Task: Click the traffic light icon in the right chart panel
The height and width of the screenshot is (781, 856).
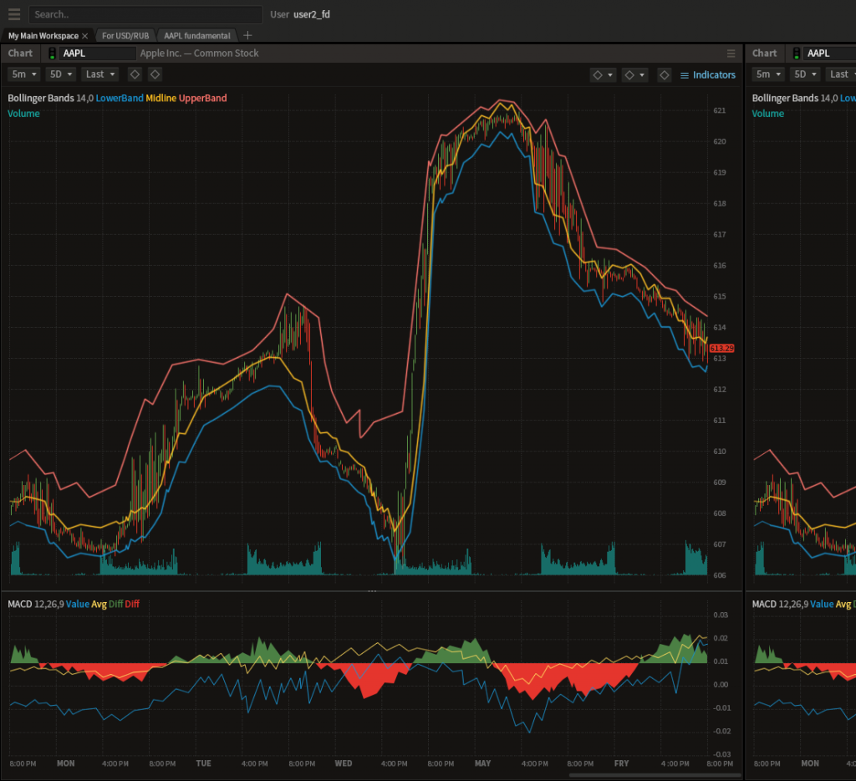Action: (796, 54)
